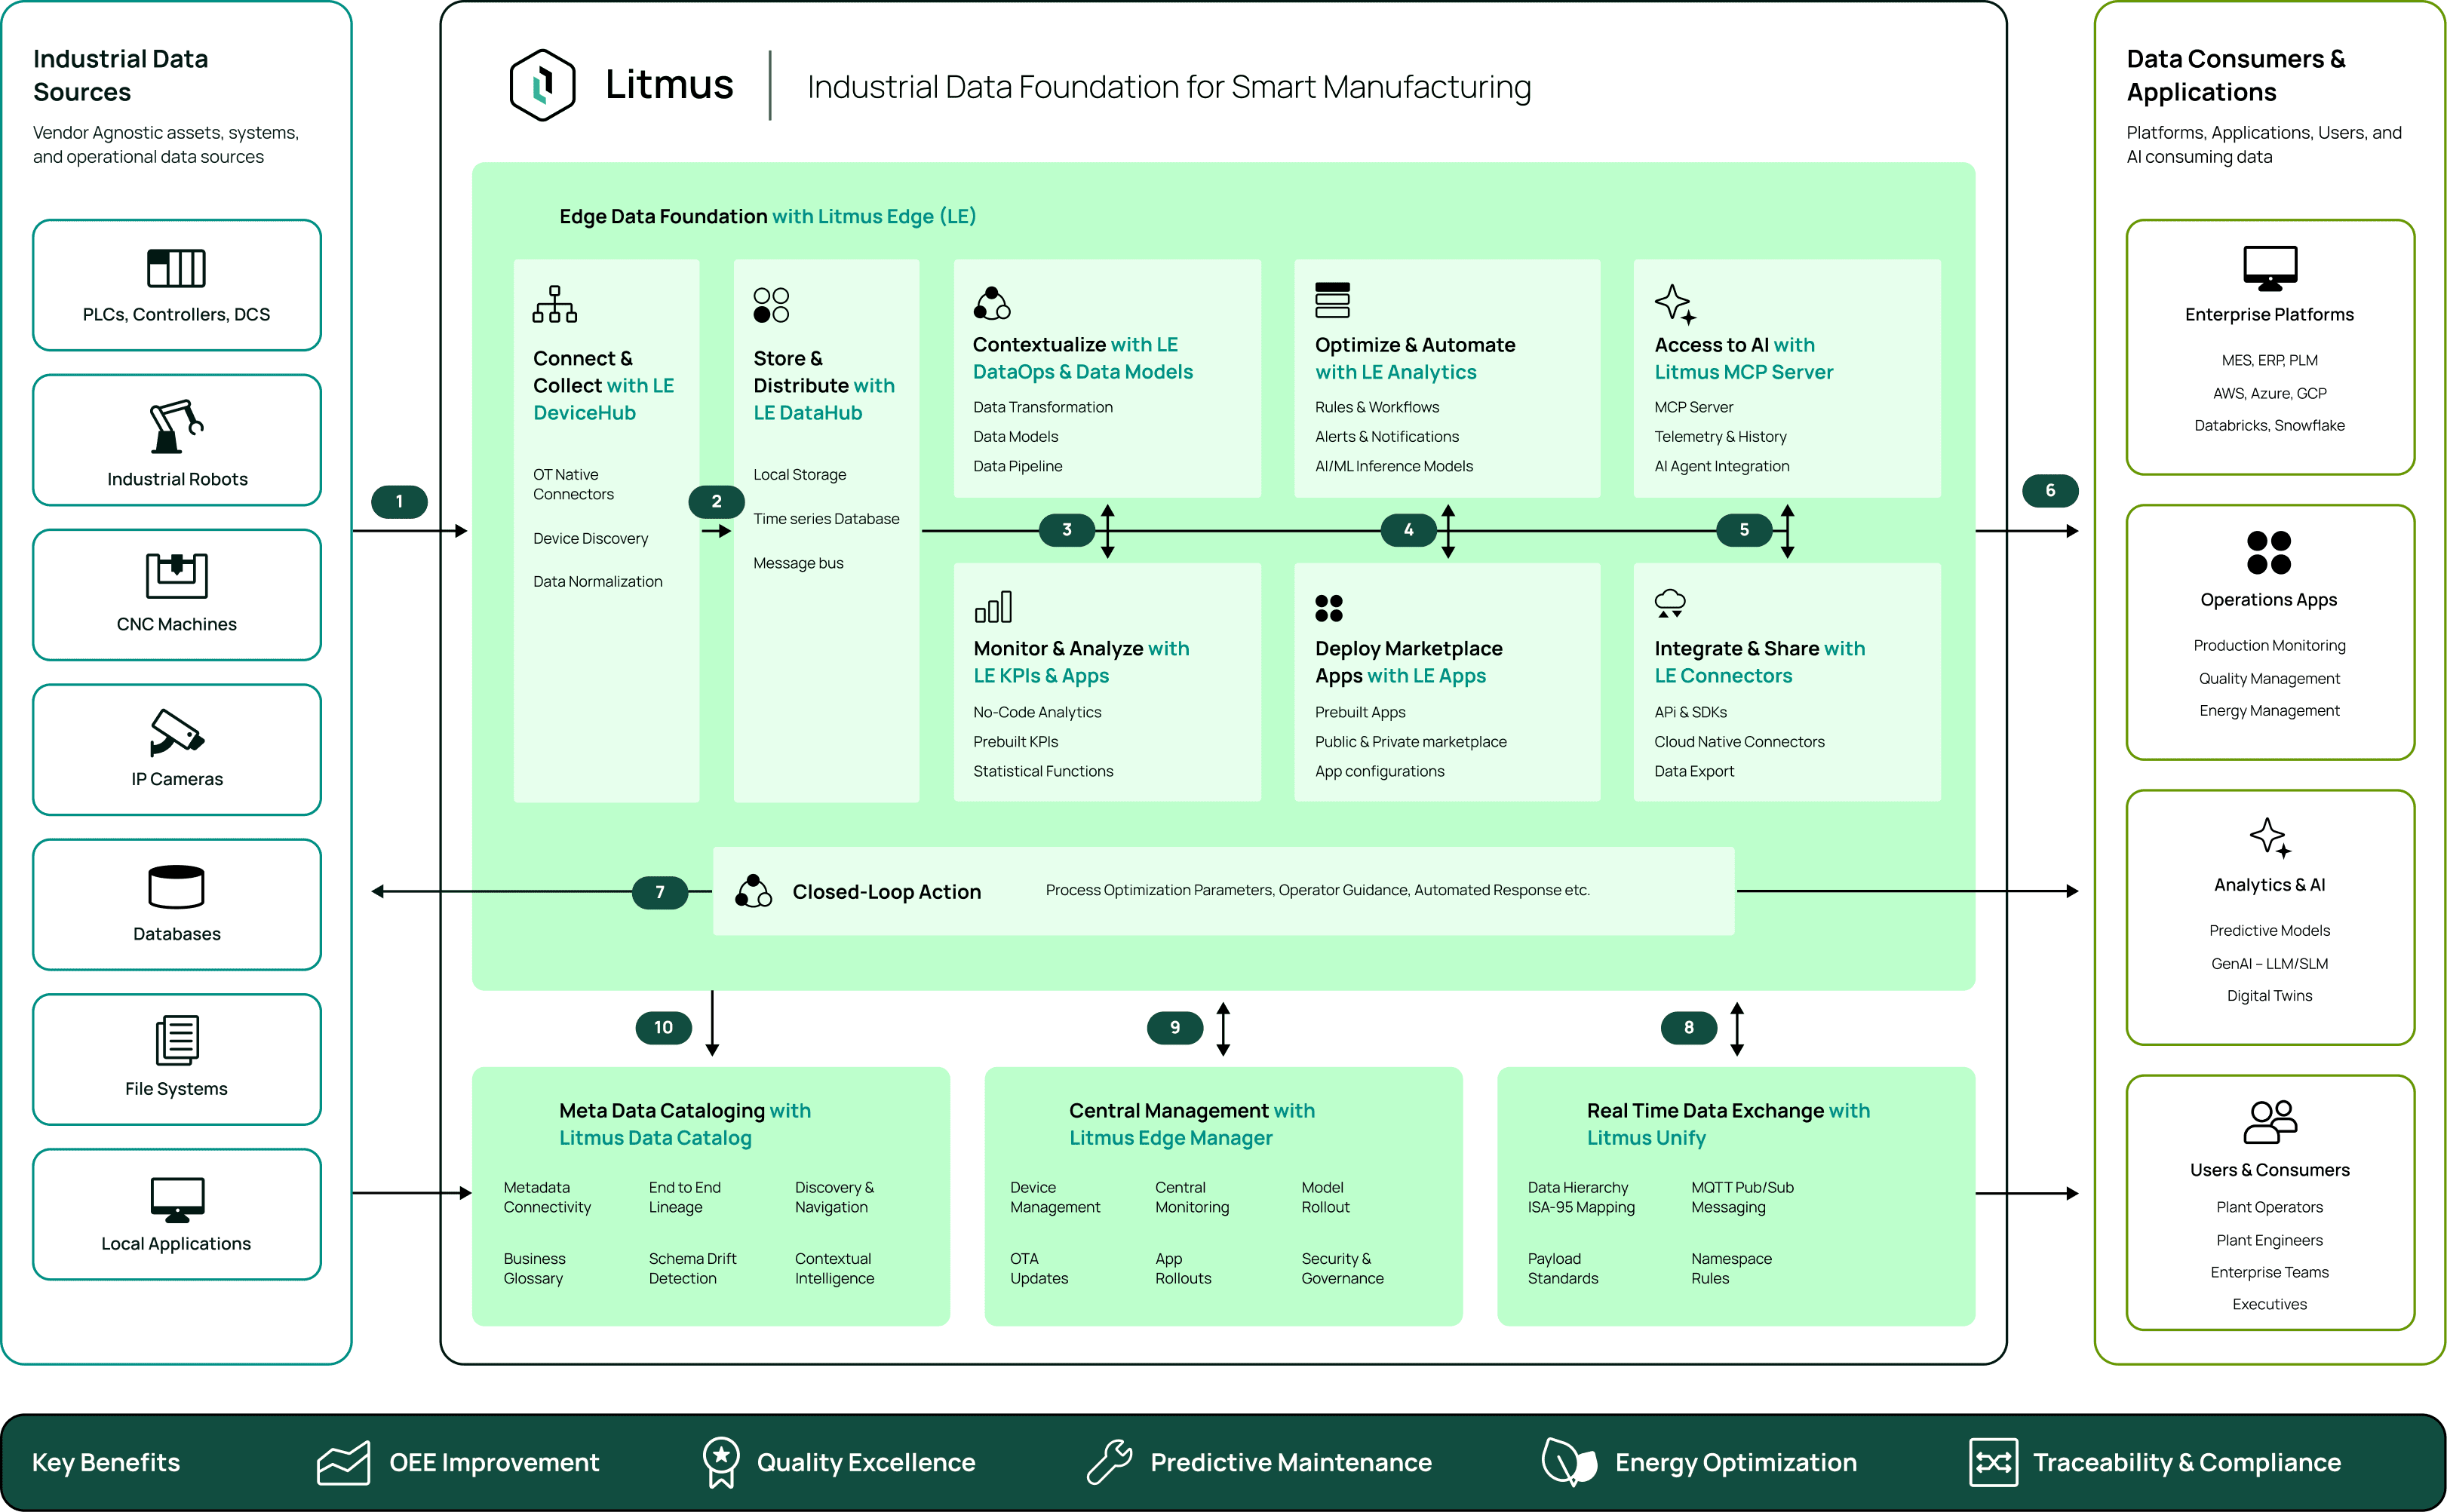Click the Closed-Loop Action icon
The height and width of the screenshot is (1512, 2447).
(x=753, y=891)
